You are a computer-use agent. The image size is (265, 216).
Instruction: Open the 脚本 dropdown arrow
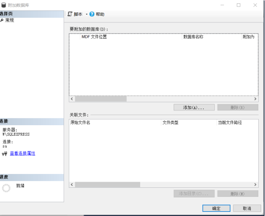tap(87, 14)
